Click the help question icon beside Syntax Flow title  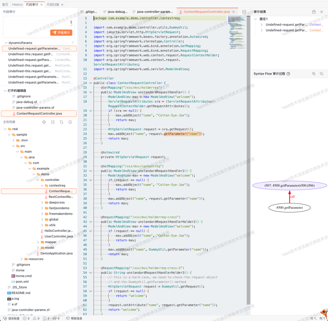click(288, 74)
